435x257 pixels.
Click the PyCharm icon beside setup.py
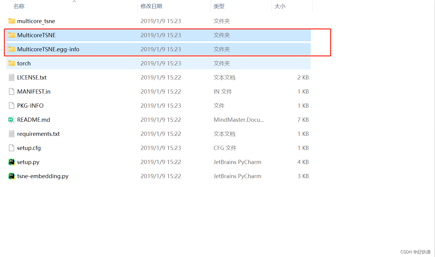[11, 162]
